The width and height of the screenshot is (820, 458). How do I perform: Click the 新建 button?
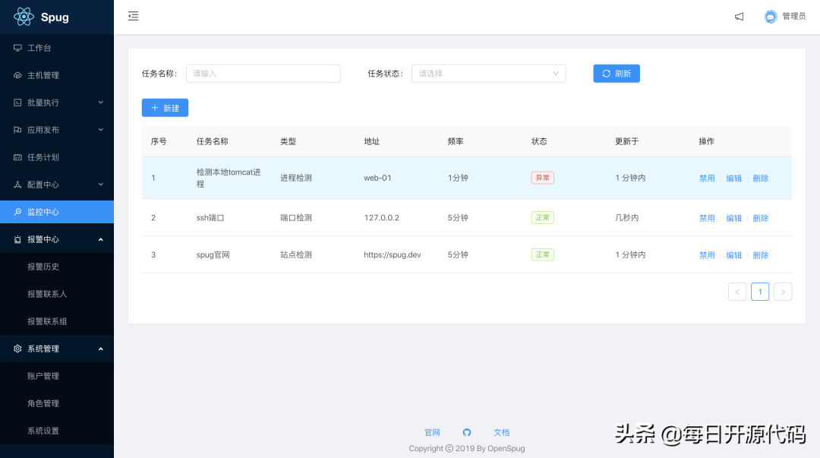click(165, 108)
